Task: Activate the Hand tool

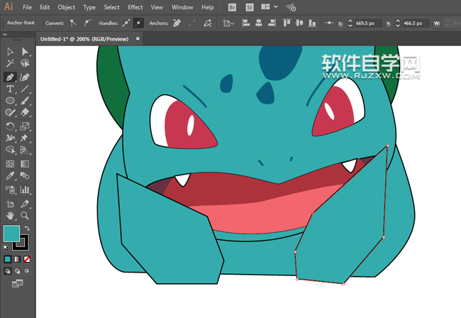Action: tap(11, 215)
